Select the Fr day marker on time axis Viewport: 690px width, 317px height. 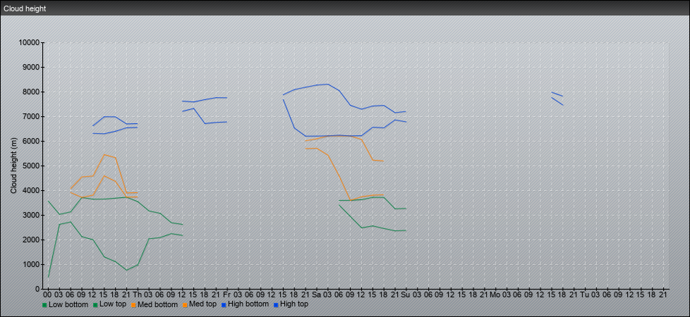click(226, 294)
